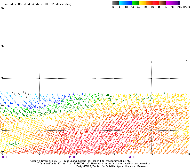Click the note line "3)Data buffer is 22 hrs"
The width and height of the screenshot is (191, 168).
click(x=93, y=164)
